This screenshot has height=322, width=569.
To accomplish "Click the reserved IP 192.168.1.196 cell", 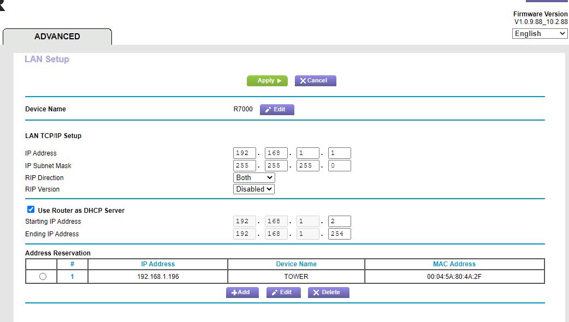I will pyautogui.click(x=158, y=277).
